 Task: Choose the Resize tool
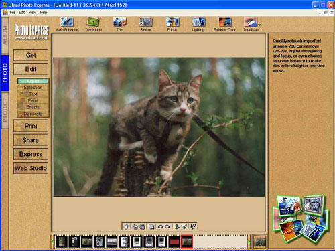146,22
